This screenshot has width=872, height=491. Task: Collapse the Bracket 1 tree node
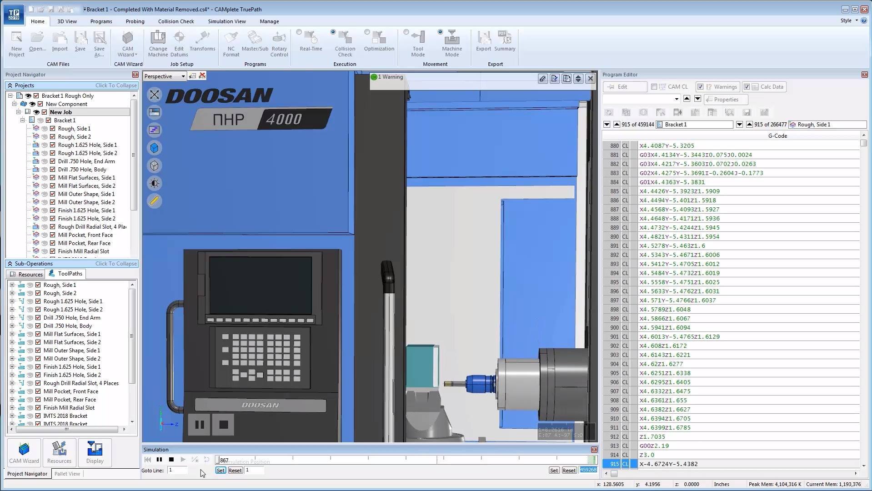pyautogui.click(x=23, y=120)
